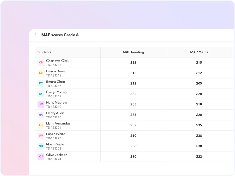Click student ID TD-153220 under Henry Allen

[x=54, y=117]
